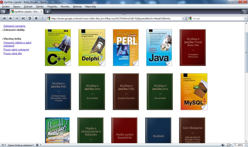This screenshot has width=248, height=147.
Task: Click the Pouze úplné zobrazení link
Action: click(16, 50)
